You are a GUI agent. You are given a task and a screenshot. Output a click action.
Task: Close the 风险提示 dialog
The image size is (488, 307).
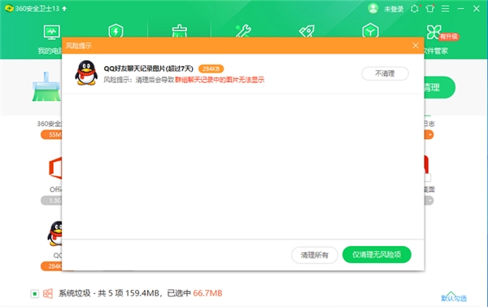[416, 46]
